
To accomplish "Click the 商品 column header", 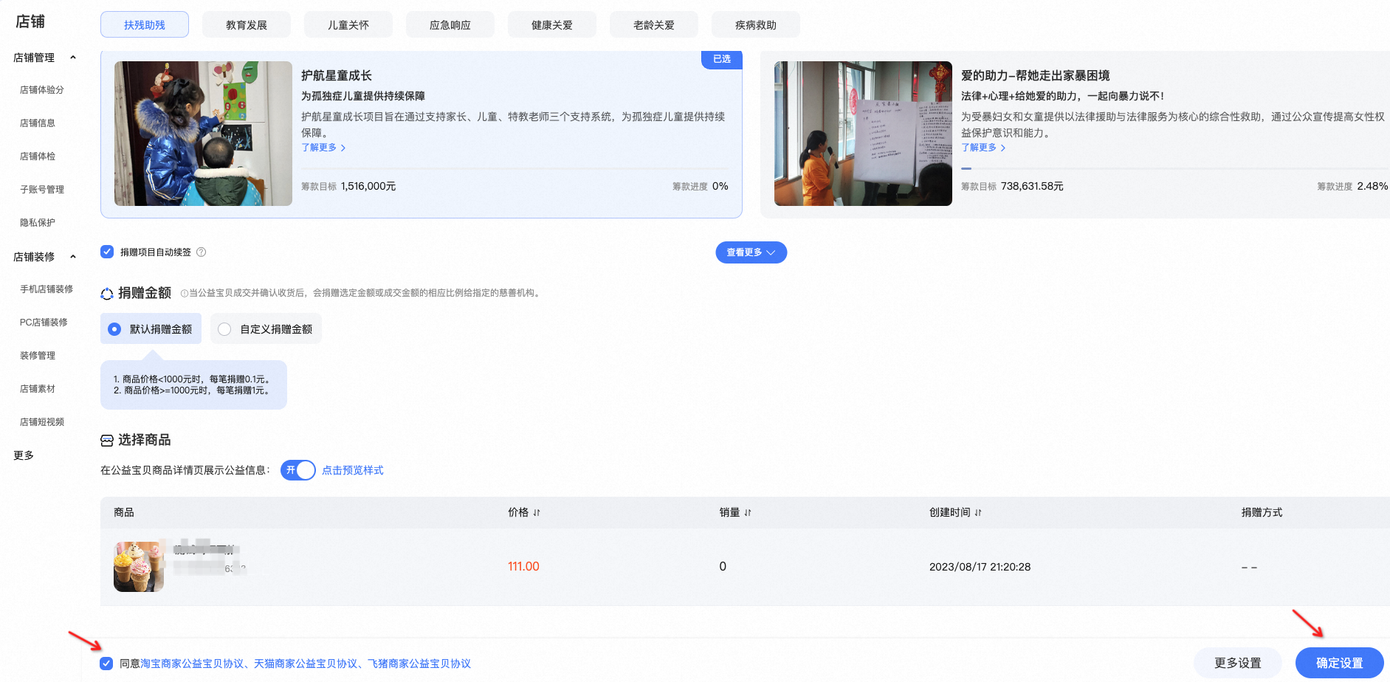I will pyautogui.click(x=124, y=512).
